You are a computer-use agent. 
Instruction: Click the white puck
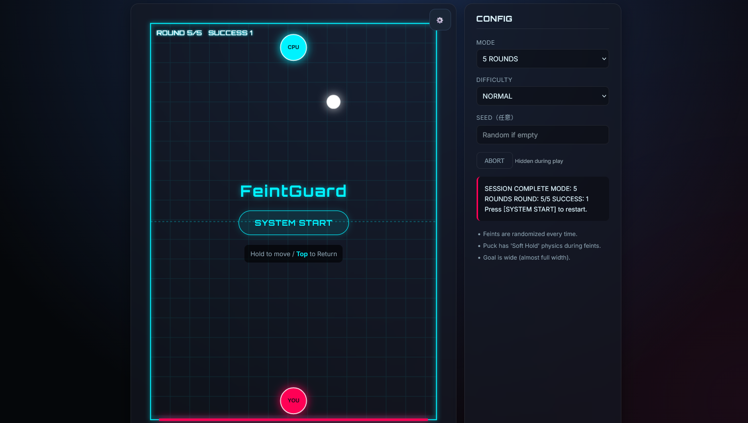click(333, 102)
